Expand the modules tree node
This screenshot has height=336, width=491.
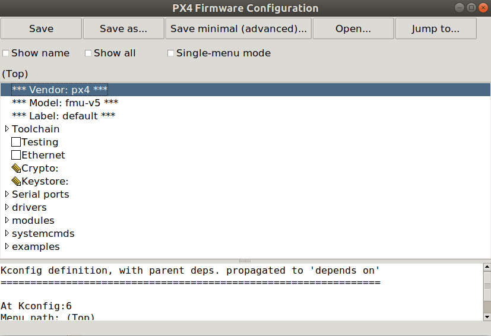(7, 220)
